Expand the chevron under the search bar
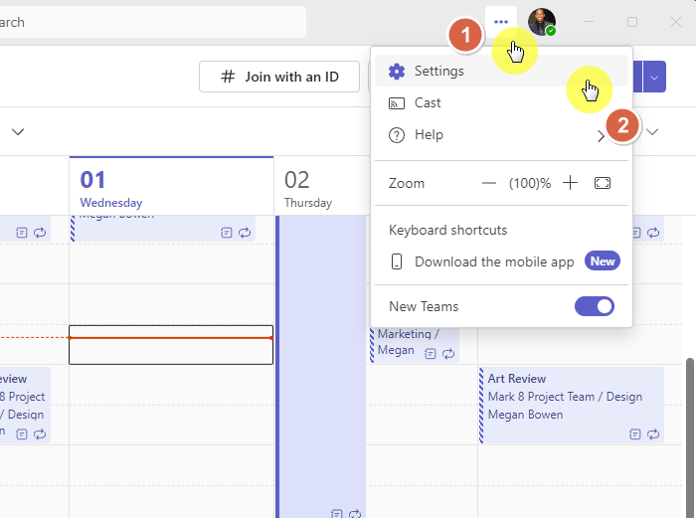 click(18, 132)
